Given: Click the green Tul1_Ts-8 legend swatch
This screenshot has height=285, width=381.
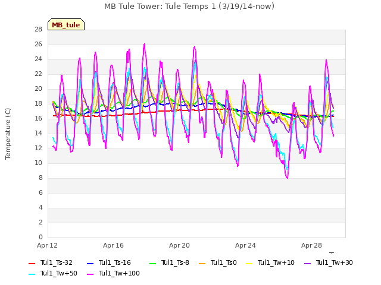Looking at the screenshot, I should [152, 264].
